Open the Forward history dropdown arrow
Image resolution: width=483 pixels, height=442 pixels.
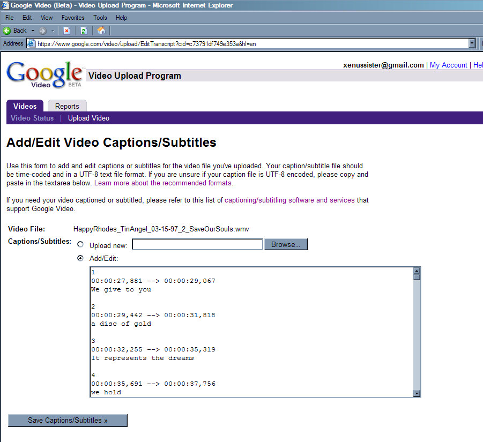pos(53,31)
